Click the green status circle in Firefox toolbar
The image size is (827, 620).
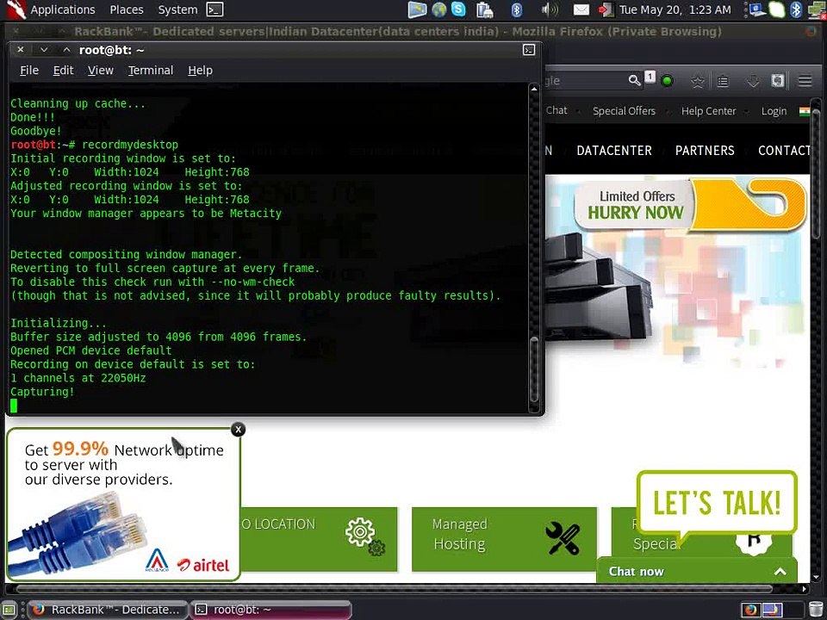[667, 81]
